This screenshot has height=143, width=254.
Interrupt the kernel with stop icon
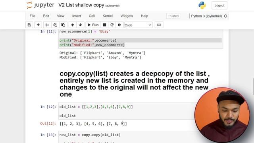(104, 25)
